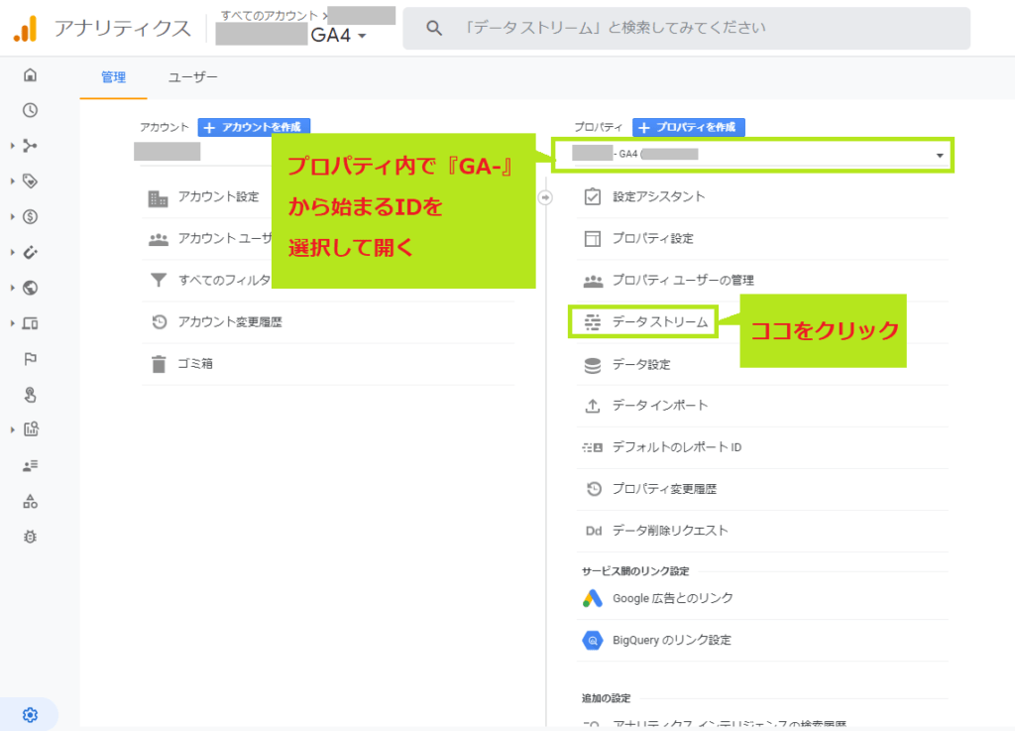
Task: Click the magnifier icon in the search bar
Action: click(x=434, y=28)
